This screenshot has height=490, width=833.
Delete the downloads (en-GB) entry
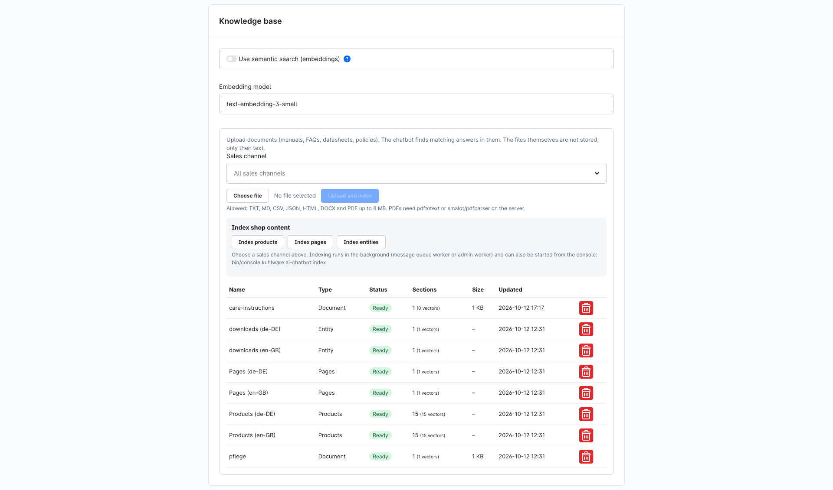586,350
